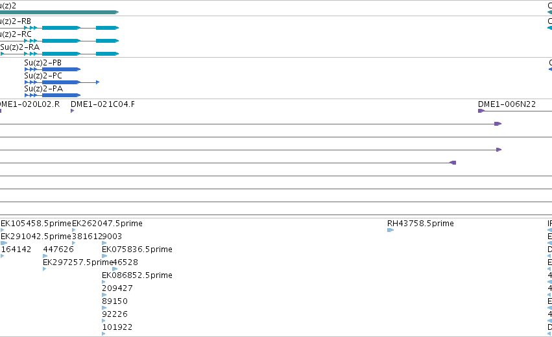Screen dimensions: 552x337
Task: Select the Su(z)2-PA protein label
Action: 43,89
